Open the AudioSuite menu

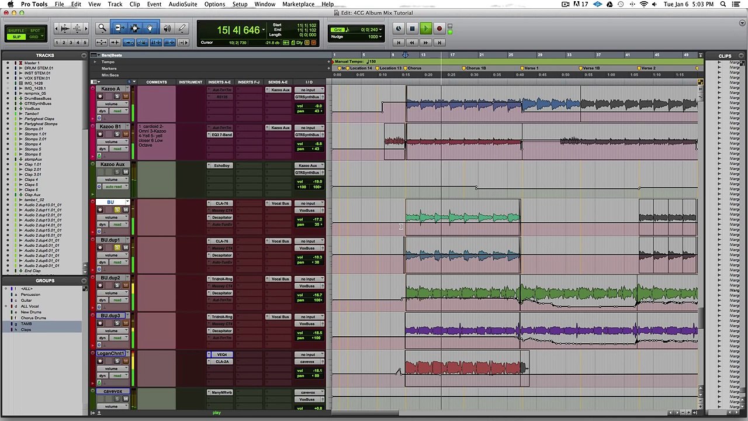(x=182, y=4)
